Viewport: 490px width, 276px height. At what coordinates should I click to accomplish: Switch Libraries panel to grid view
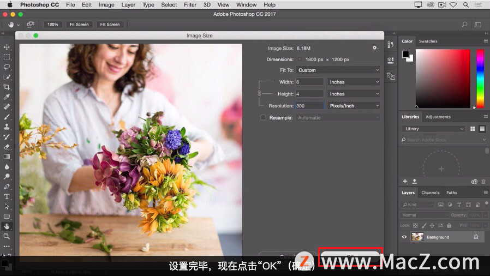click(473, 129)
